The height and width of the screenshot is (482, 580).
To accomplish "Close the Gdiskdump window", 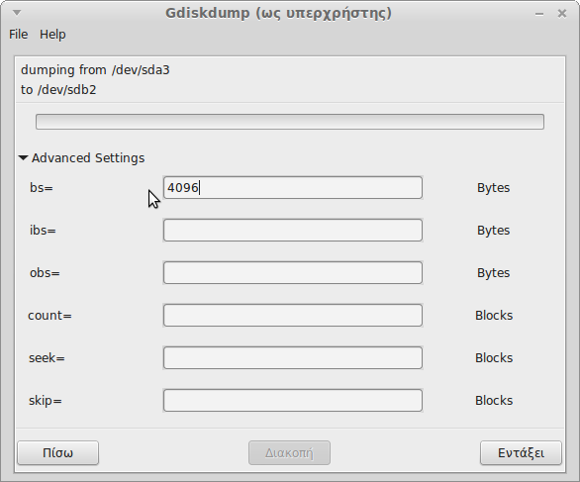I will pyautogui.click(x=562, y=14).
